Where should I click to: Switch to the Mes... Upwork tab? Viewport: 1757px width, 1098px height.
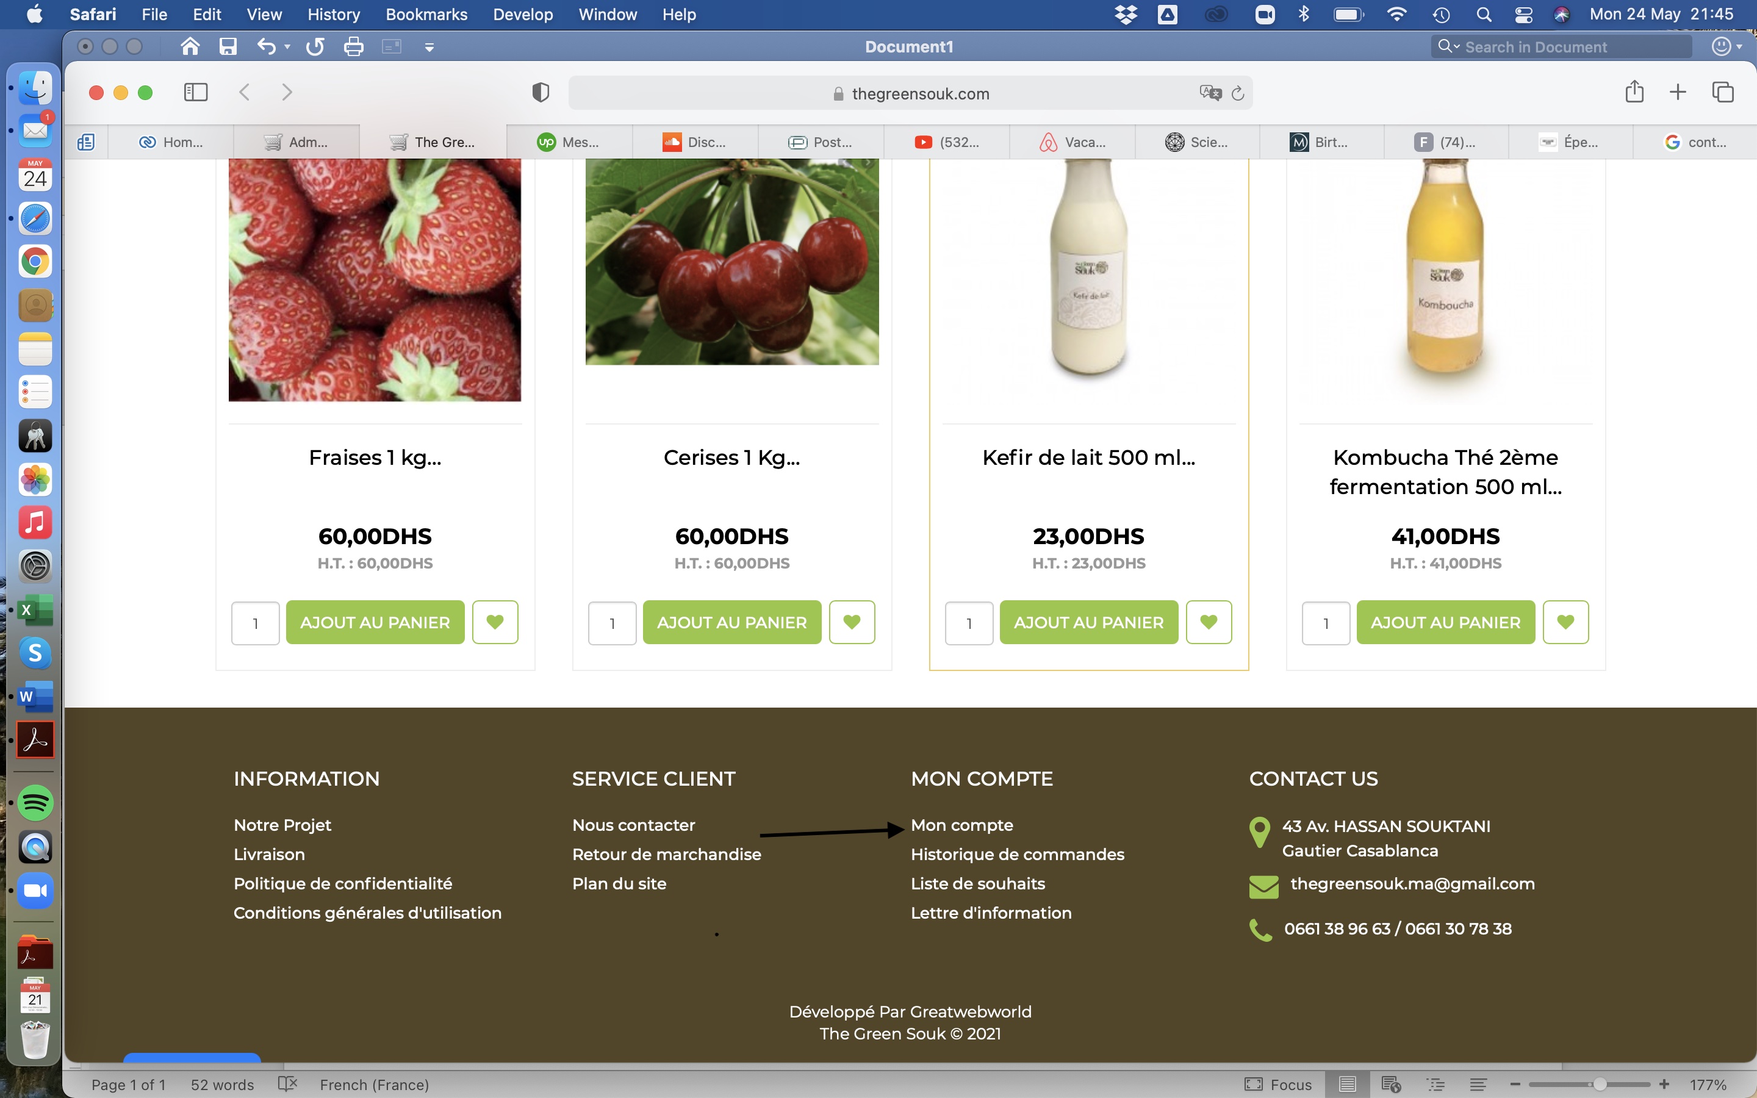pos(569,142)
